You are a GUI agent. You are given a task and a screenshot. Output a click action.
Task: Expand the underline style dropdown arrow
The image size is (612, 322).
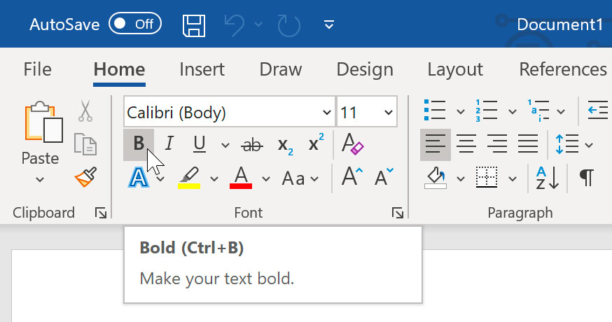(225, 145)
